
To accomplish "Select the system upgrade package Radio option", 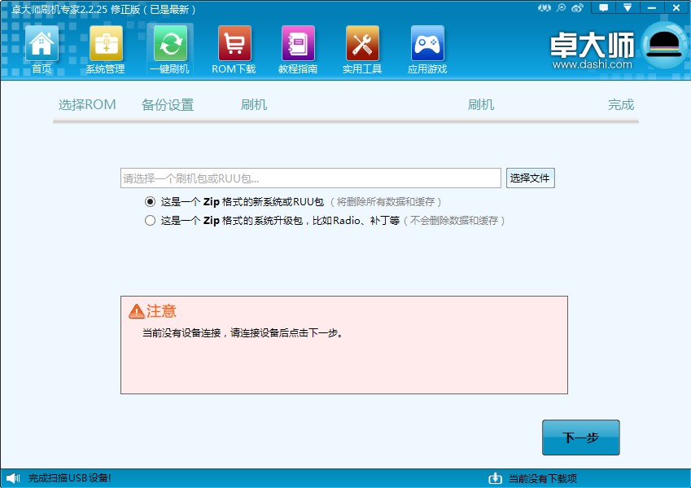I will [150, 220].
